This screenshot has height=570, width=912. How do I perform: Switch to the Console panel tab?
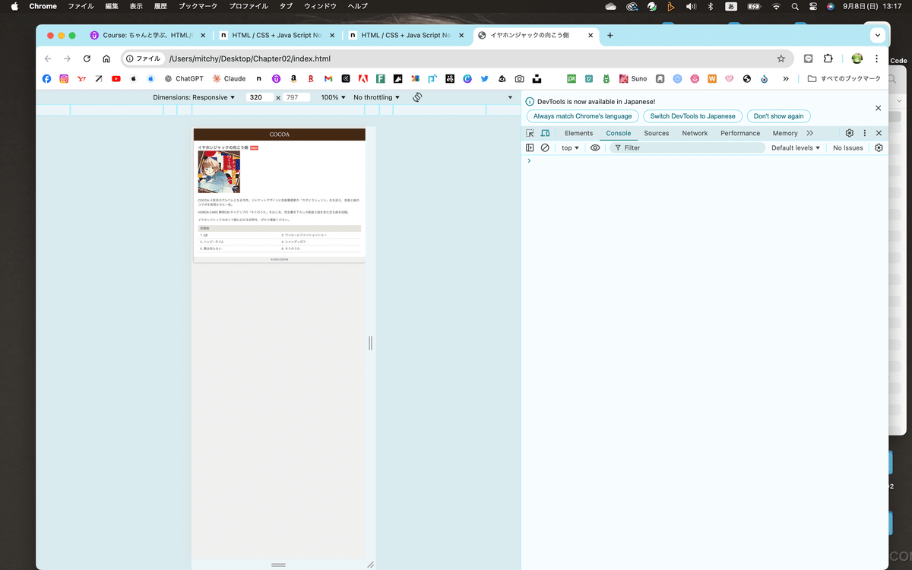pos(618,133)
